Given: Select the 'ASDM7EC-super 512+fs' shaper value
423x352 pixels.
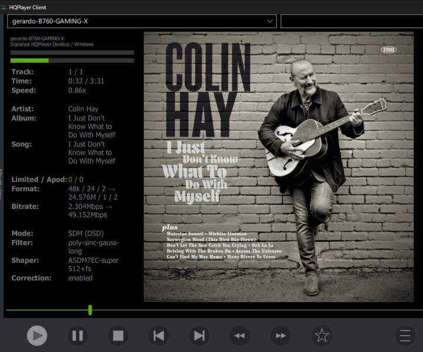Looking at the screenshot, I should point(93,265).
